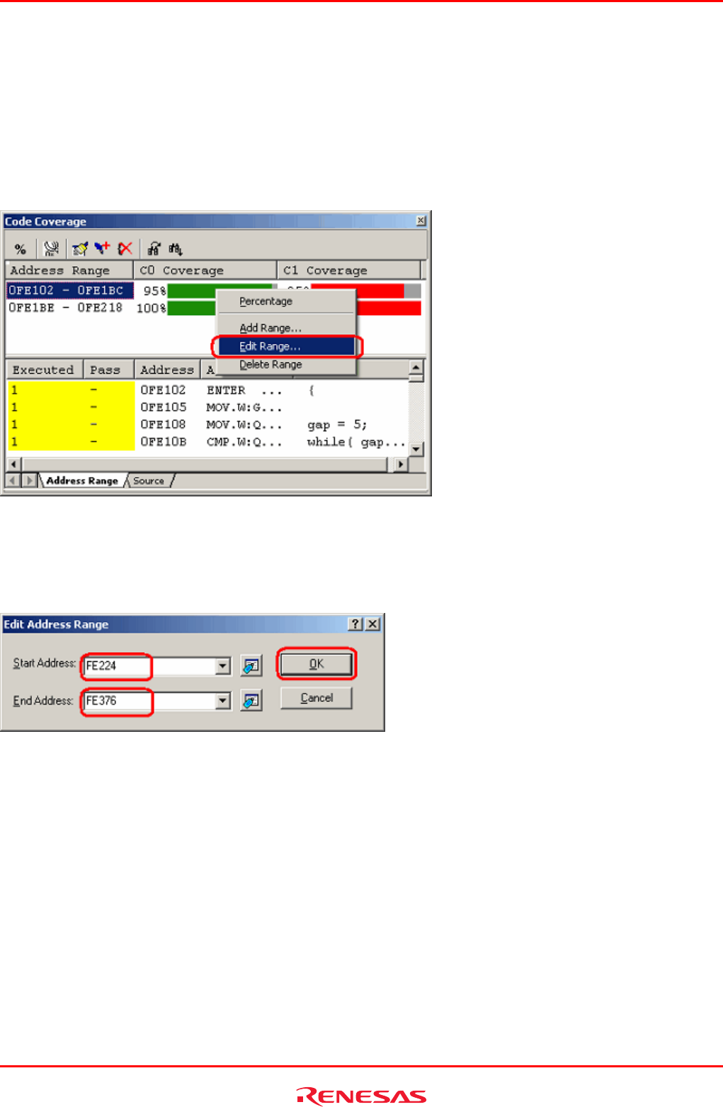Viewport: 723px width, 1107px height.
Task: Toggle the Percentage (%) toolbar icon
Action: pos(21,248)
